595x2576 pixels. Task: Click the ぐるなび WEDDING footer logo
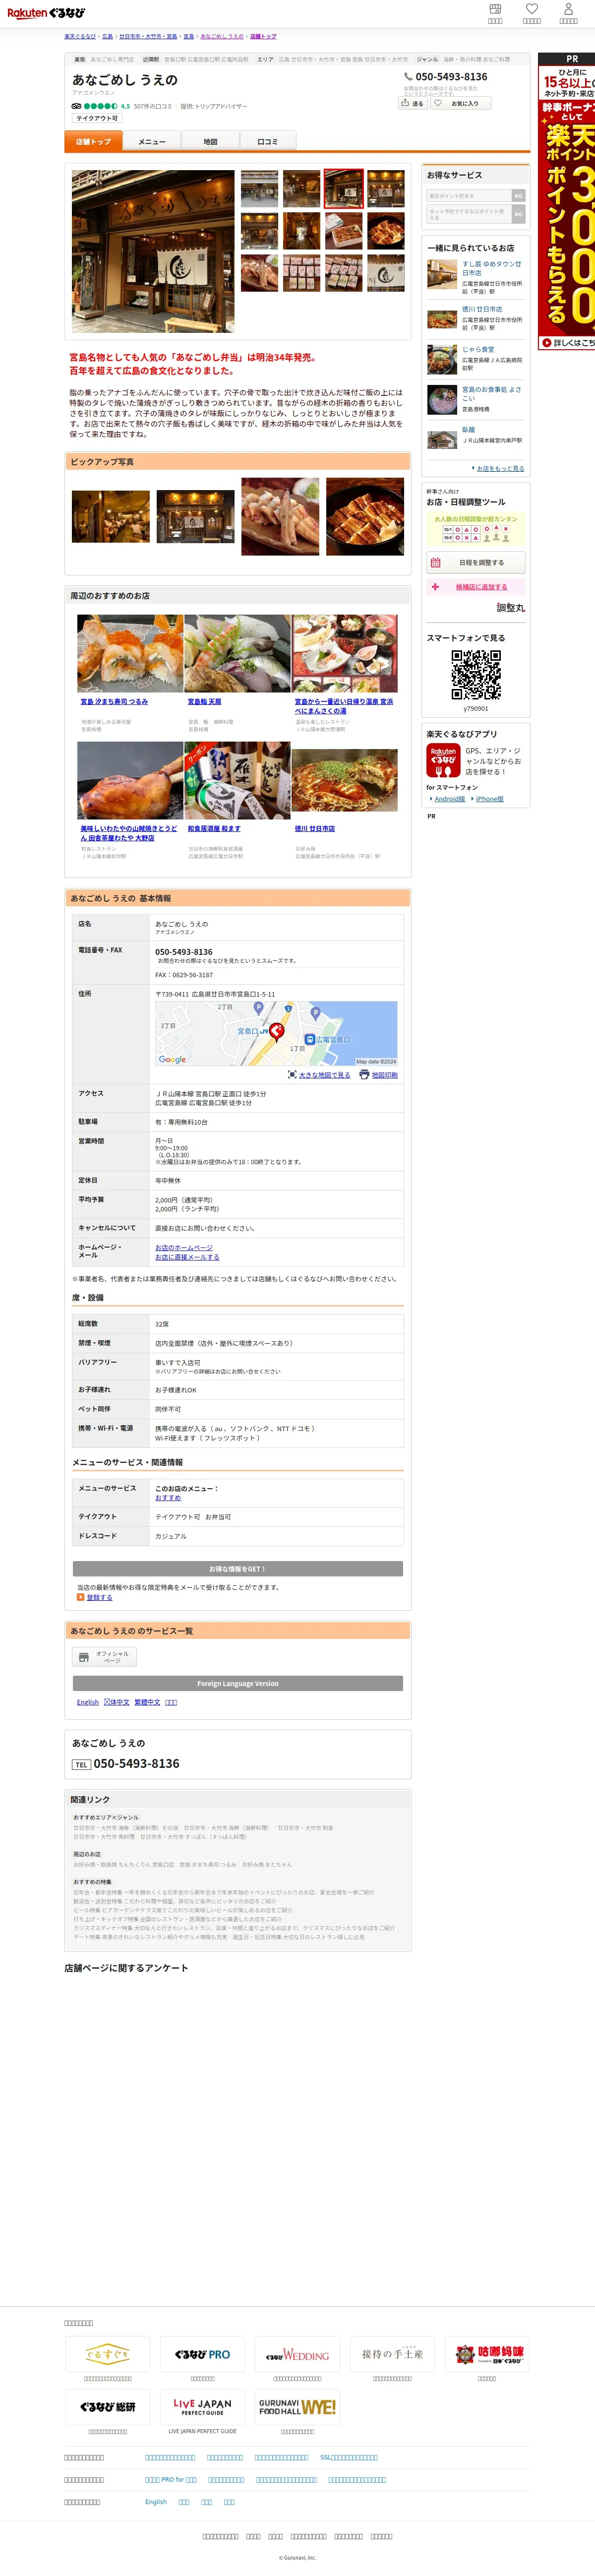coord(297,2354)
